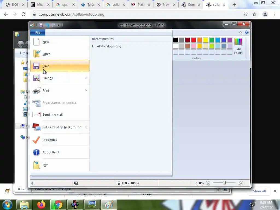280x210 pixels.
Task: Pick the green color swatch
Action: tap(212, 40)
